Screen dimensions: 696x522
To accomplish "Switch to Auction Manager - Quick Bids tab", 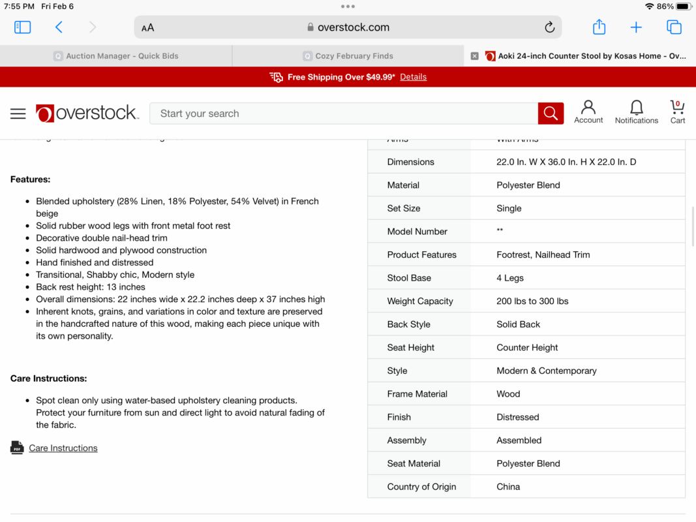I will tap(116, 56).
